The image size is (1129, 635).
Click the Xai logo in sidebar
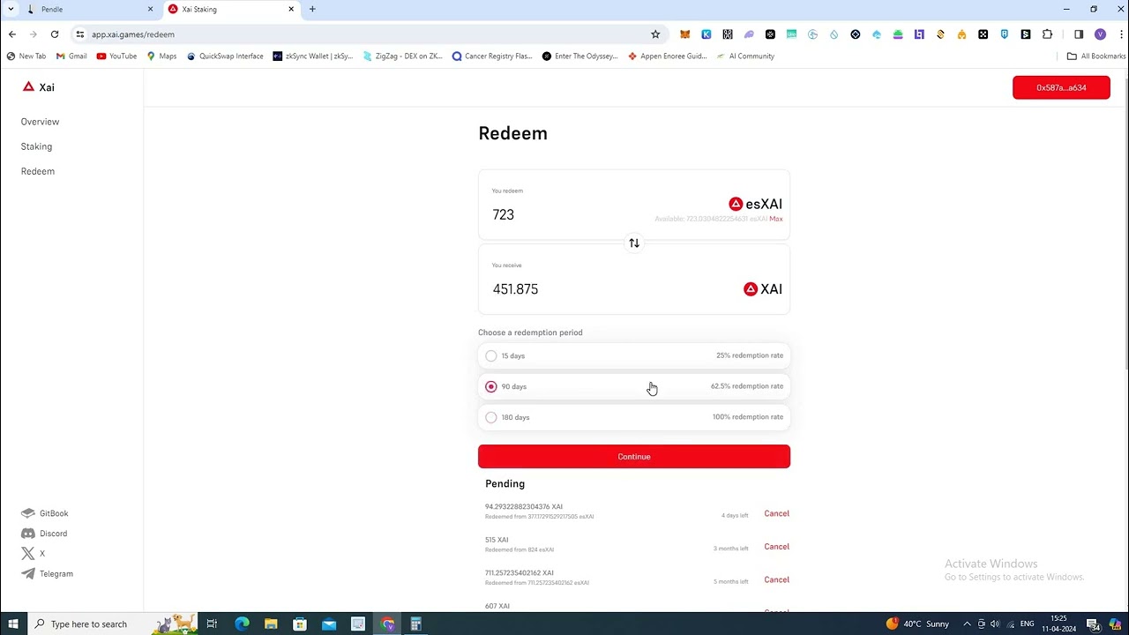(x=39, y=87)
